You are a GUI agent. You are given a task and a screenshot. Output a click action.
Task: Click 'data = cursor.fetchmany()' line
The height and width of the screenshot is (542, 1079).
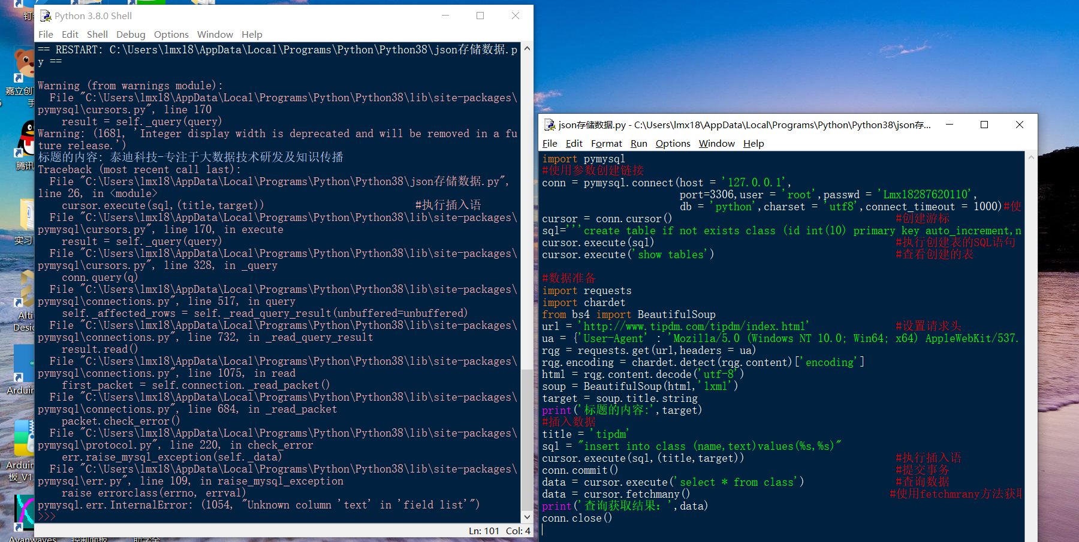[x=616, y=494]
